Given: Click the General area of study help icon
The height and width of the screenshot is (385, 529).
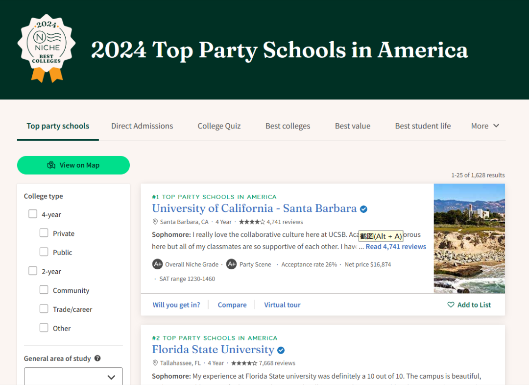Looking at the screenshot, I should coord(97,358).
